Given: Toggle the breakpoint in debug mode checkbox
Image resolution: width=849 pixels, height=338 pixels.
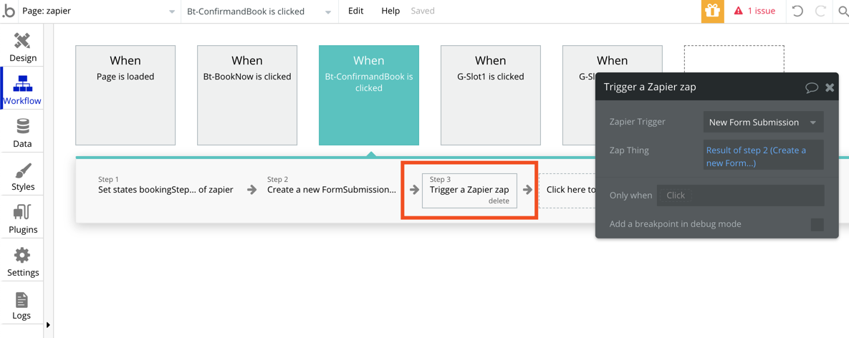Looking at the screenshot, I should (x=817, y=224).
